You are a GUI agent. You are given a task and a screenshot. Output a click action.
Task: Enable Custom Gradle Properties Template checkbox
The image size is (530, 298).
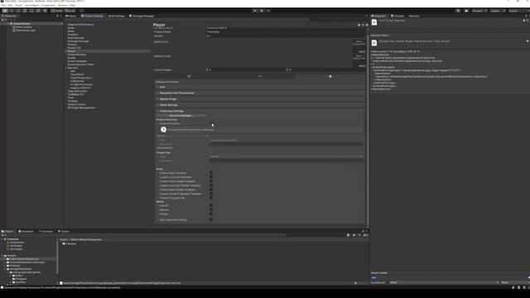[211, 194]
